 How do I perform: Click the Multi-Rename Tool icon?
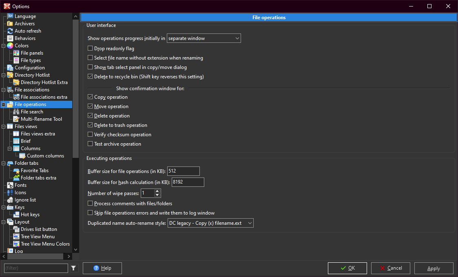16,119
